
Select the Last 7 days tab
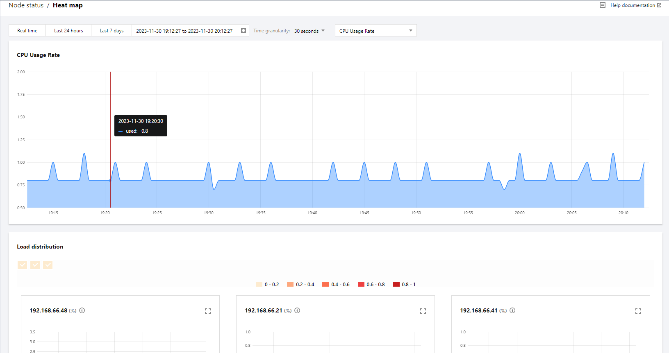(111, 31)
